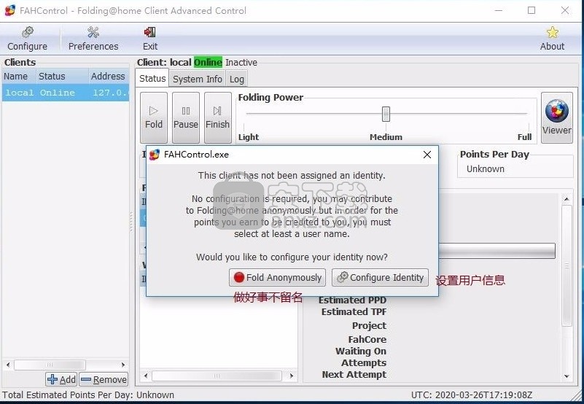Switch to the System Info tab

198,79
